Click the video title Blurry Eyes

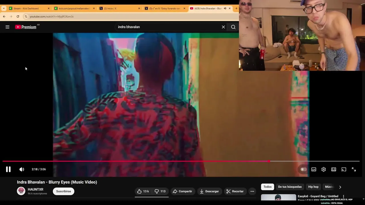point(57,182)
